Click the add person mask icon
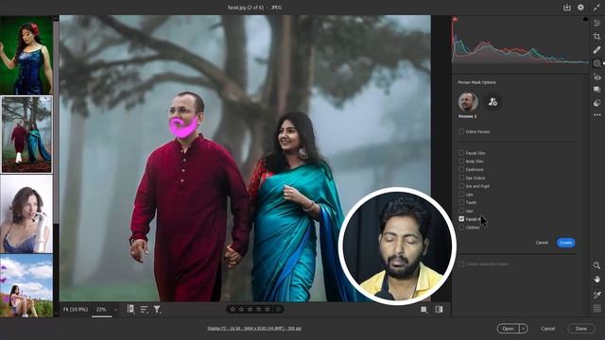This screenshot has height=340, width=605. click(x=493, y=102)
